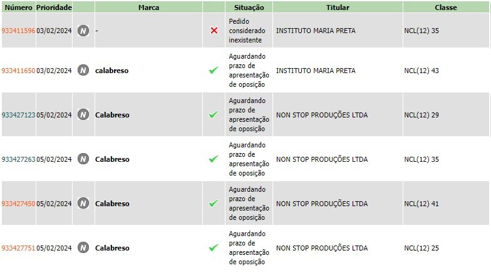Click the green checkmark for lowercase calabreso
The image size is (491, 273).
(x=214, y=70)
